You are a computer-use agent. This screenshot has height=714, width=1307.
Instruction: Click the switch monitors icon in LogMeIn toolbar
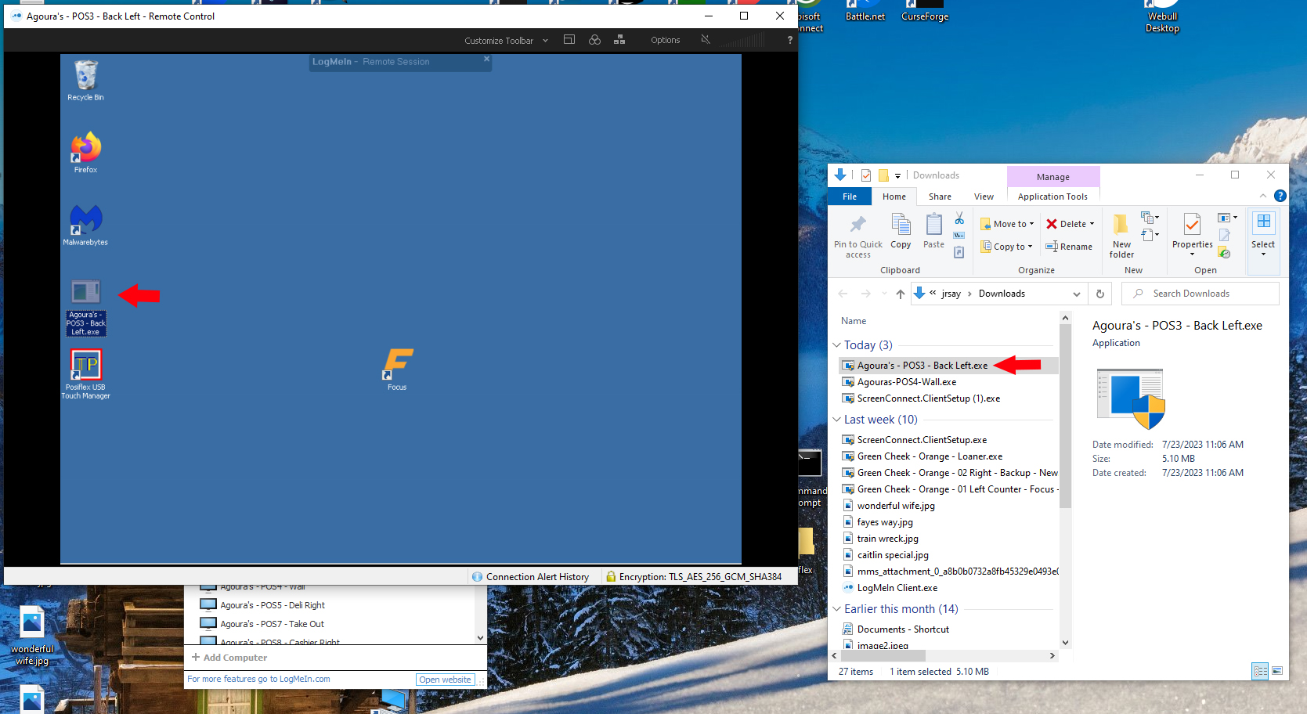(x=619, y=39)
